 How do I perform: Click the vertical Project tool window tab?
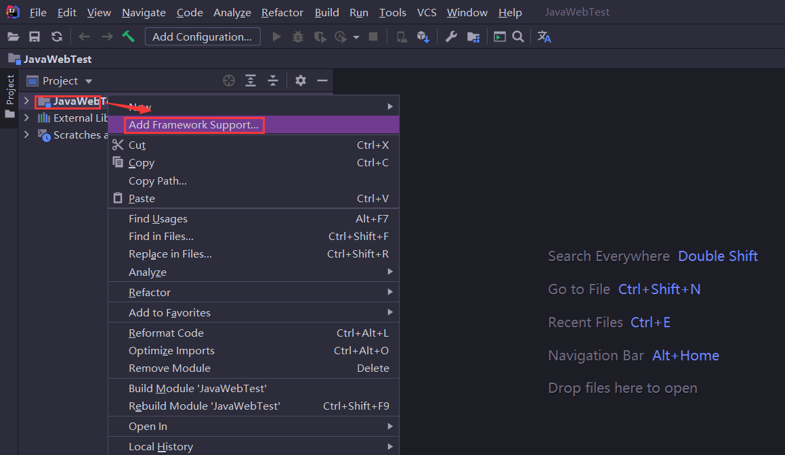pyautogui.click(x=9, y=89)
